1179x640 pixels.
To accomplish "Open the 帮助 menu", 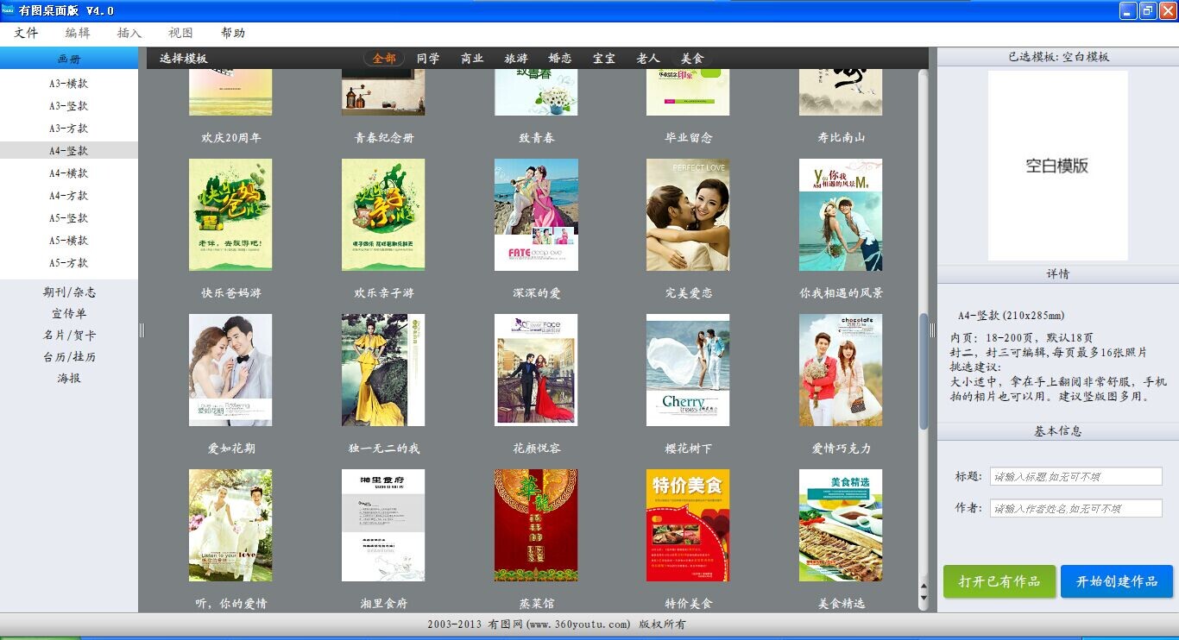I will pyautogui.click(x=233, y=33).
